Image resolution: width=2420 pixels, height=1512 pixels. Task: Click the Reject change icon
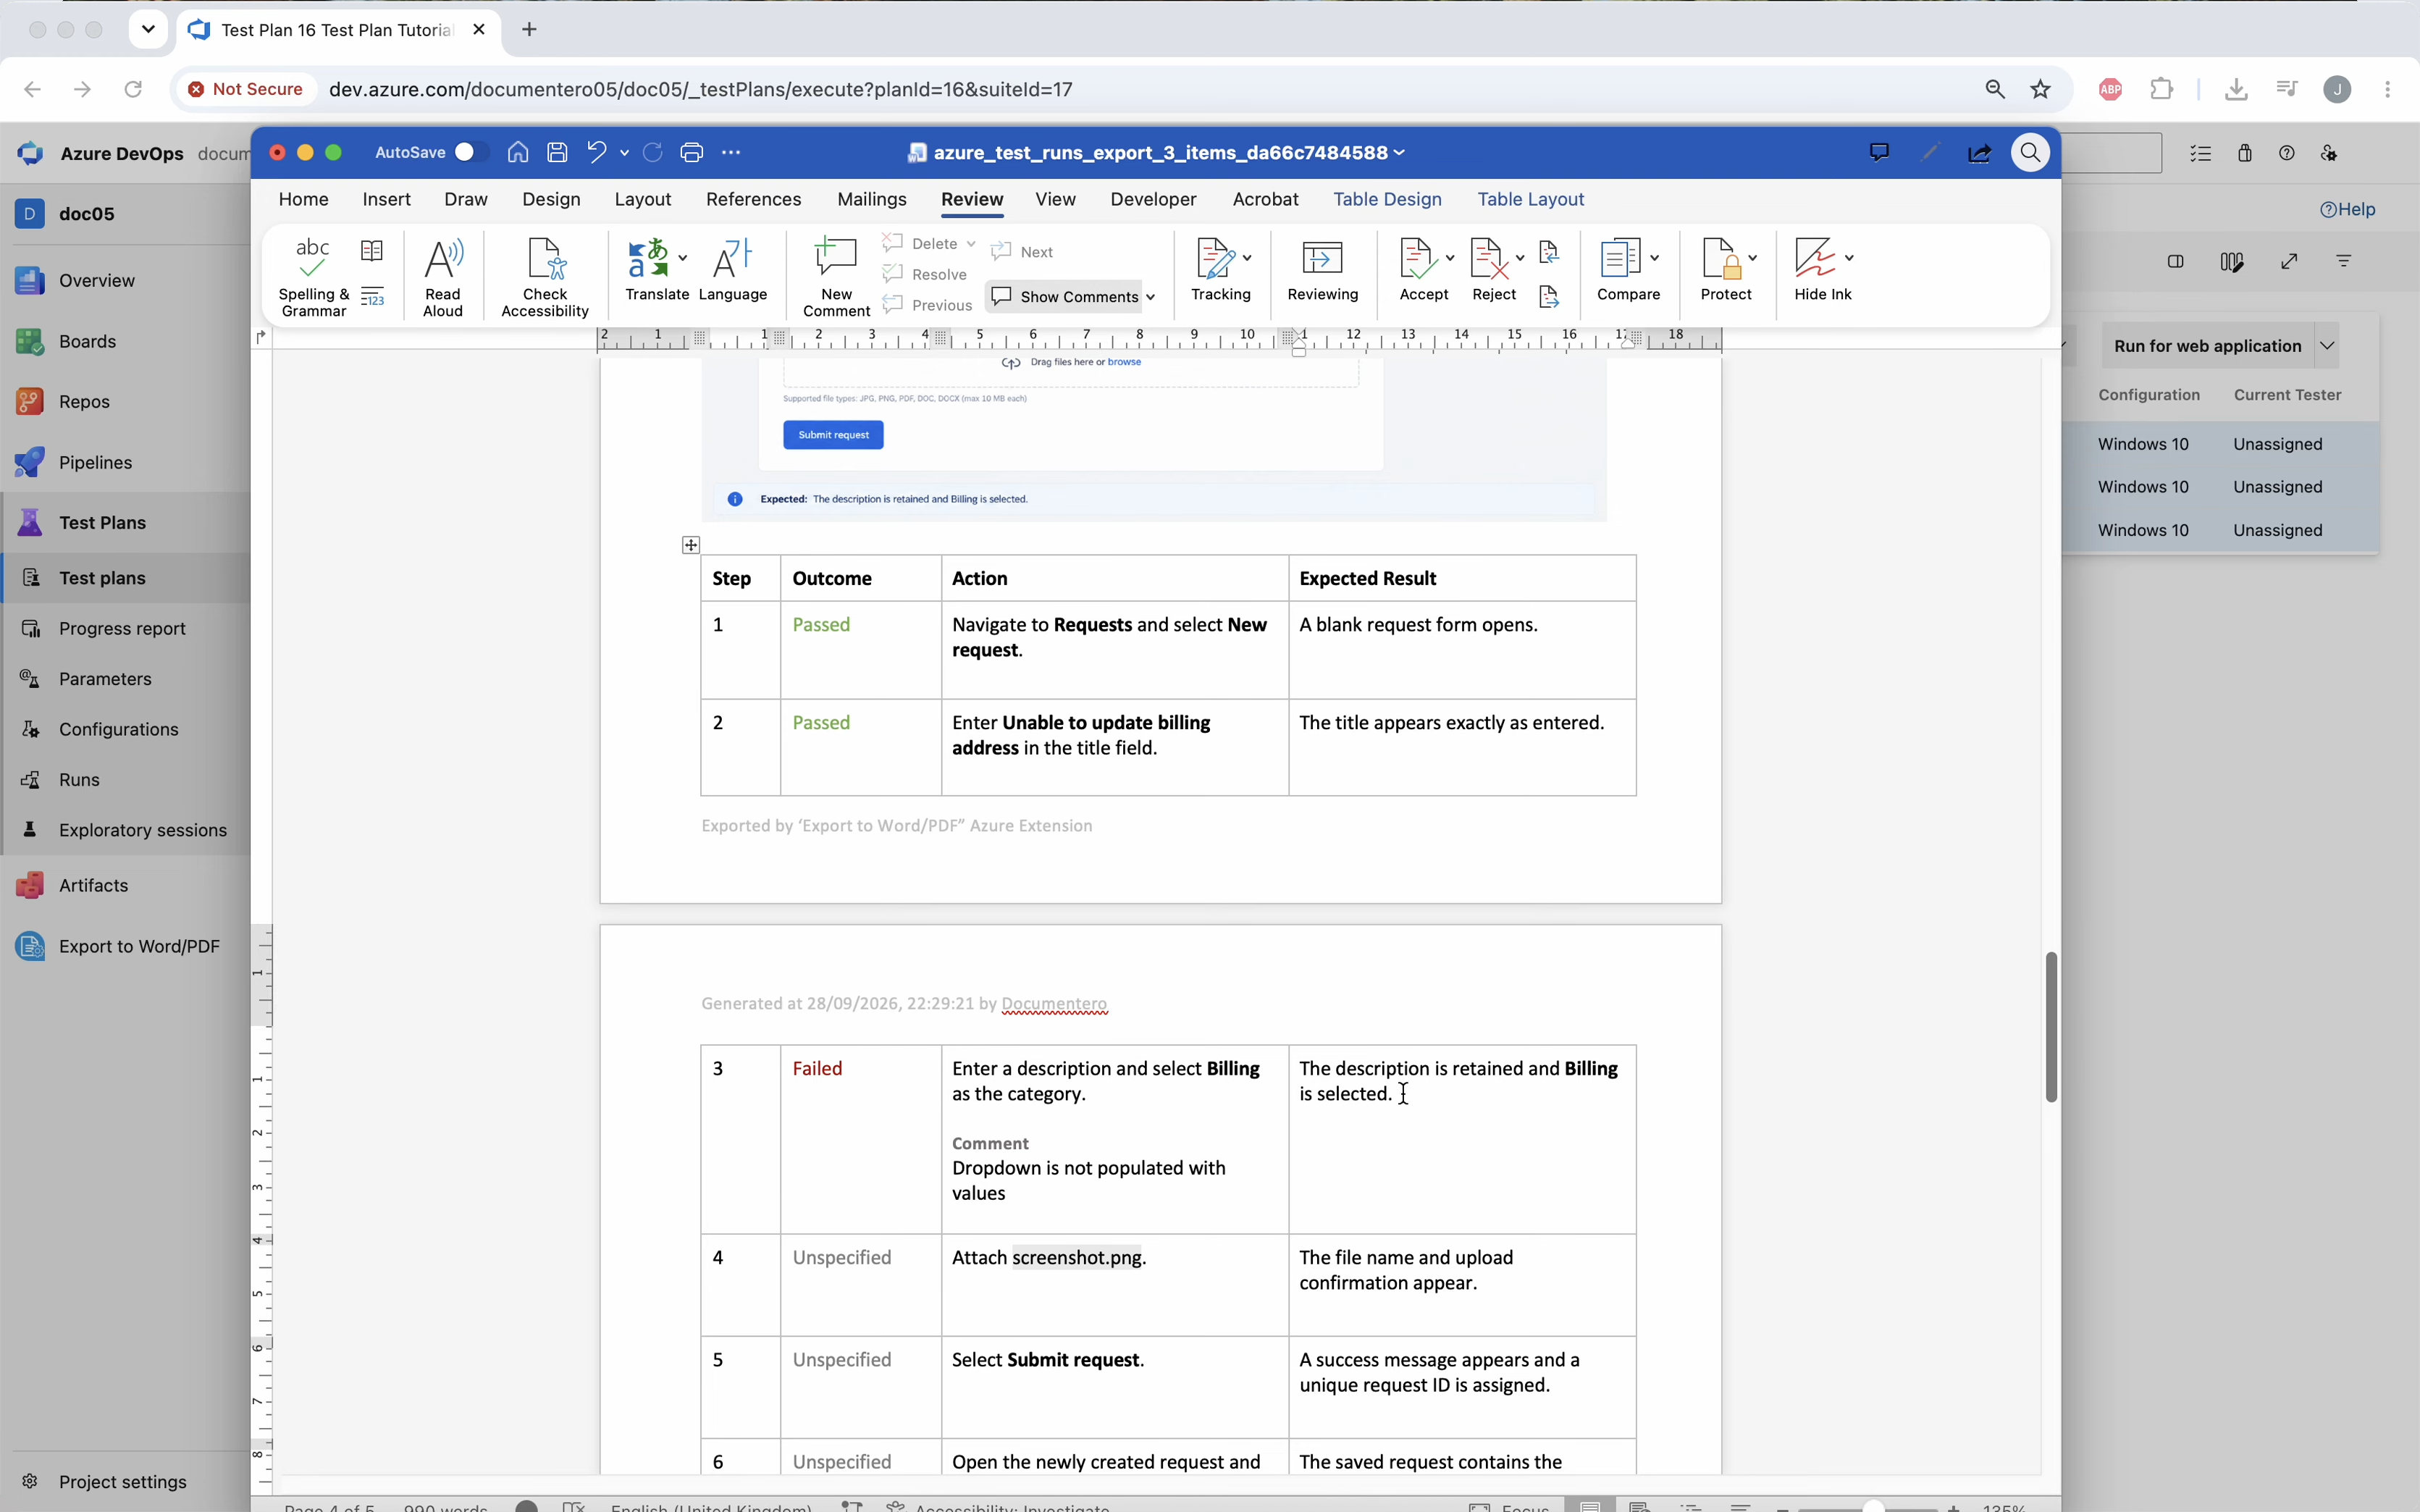pyautogui.click(x=1487, y=259)
